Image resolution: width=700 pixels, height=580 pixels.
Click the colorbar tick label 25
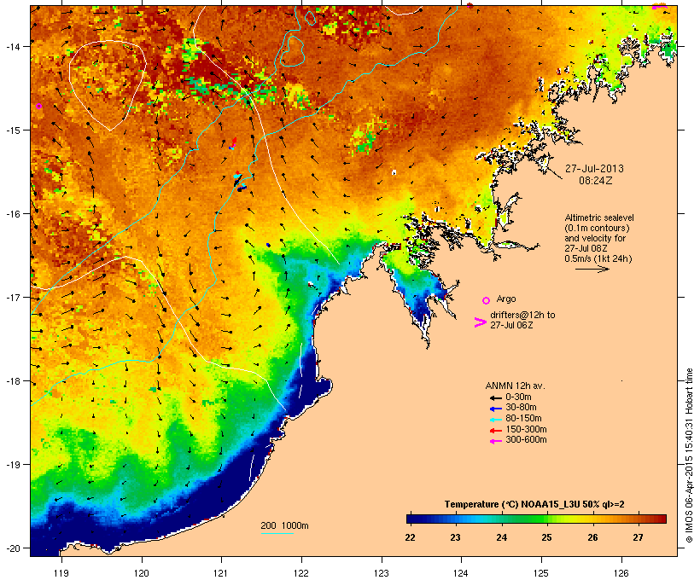pyautogui.click(x=547, y=537)
